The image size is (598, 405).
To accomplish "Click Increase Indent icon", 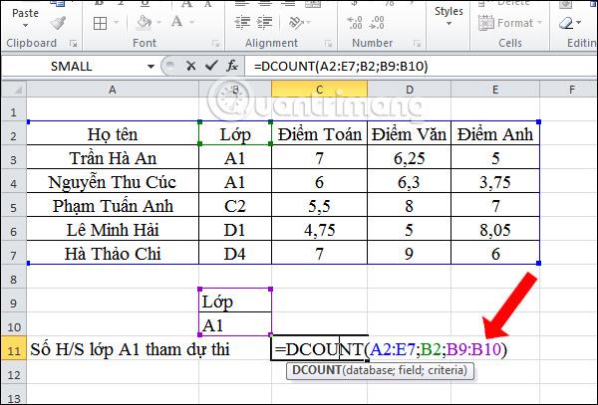I will pyautogui.click(x=264, y=23).
